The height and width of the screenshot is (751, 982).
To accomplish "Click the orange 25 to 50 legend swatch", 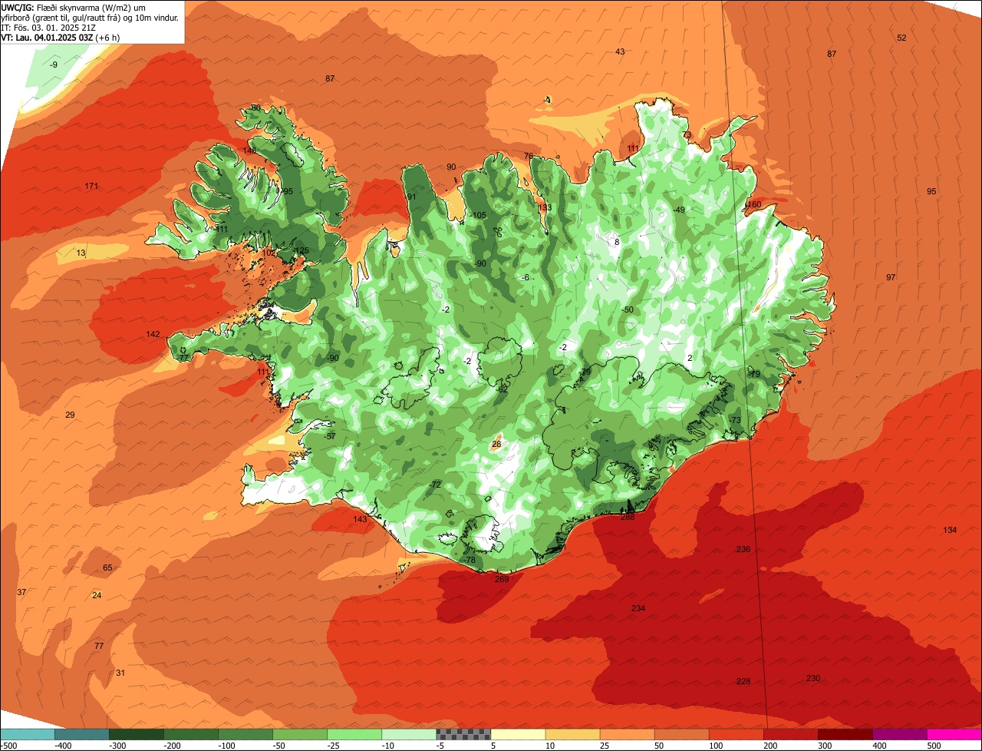I will point(627,734).
